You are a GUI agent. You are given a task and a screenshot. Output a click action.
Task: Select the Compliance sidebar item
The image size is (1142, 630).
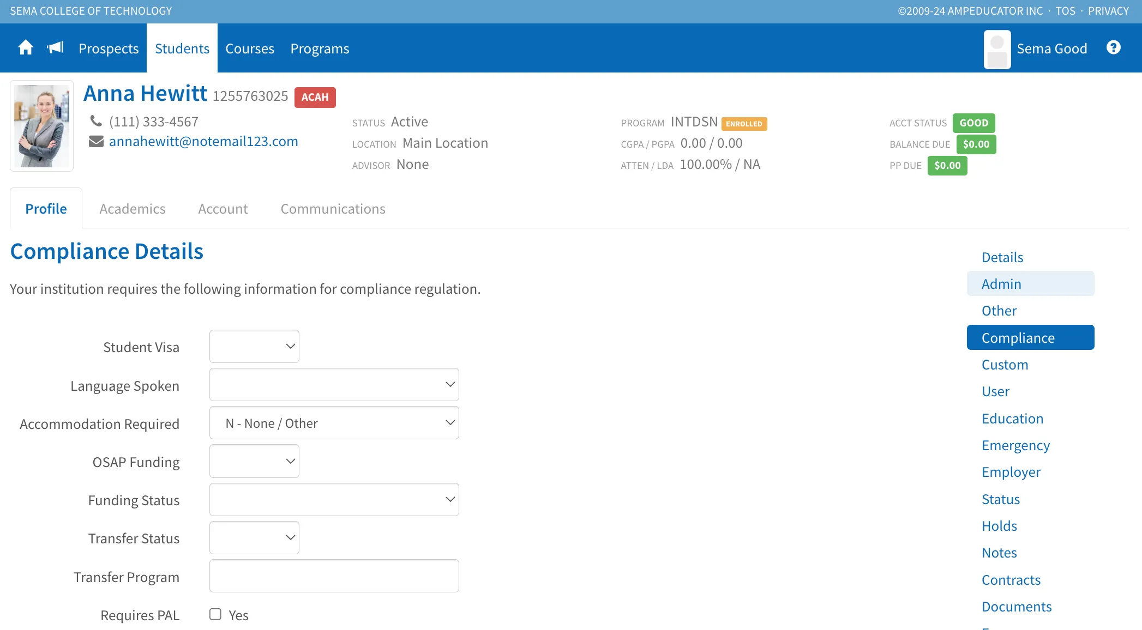pos(1031,338)
